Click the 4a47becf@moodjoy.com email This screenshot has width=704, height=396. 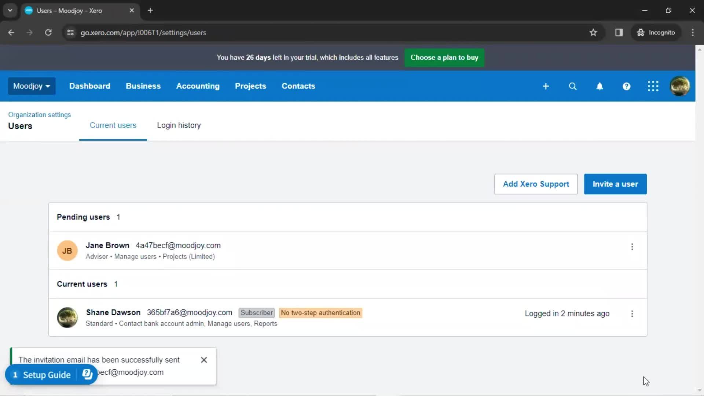[178, 245]
